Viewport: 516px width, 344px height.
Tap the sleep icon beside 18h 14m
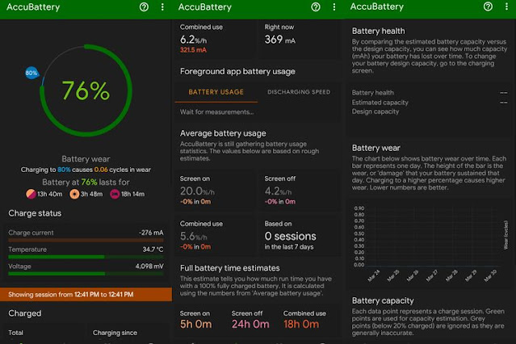click(115, 194)
